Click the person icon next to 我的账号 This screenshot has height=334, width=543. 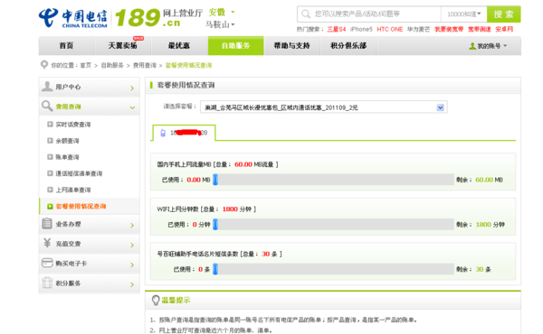tap(472, 46)
